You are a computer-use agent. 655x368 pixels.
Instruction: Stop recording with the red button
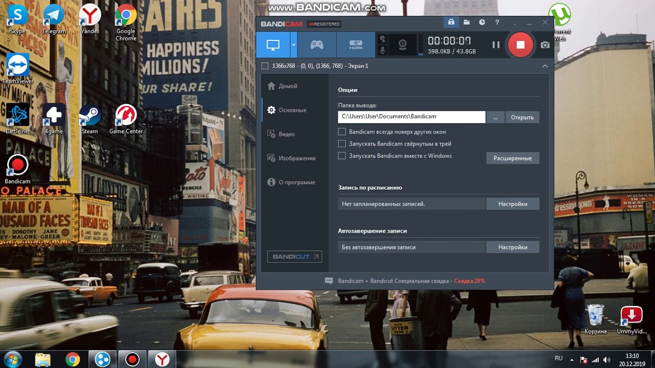click(x=520, y=45)
